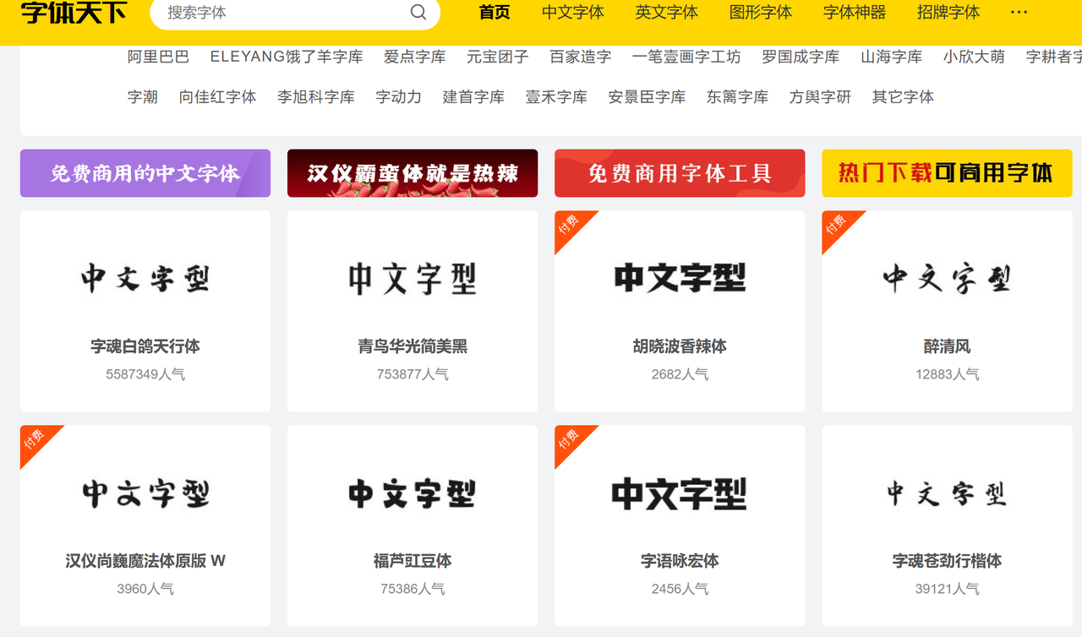Open the 中文字体 menu item
1082x637 pixels.
(573, 13)
